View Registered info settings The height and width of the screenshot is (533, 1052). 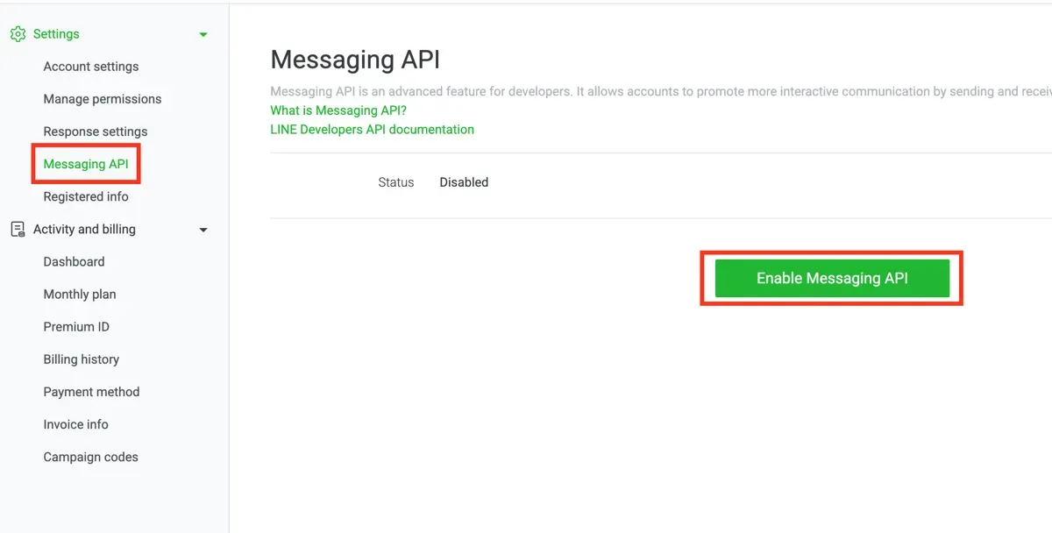pyautogui.click(x=85, y=196)
